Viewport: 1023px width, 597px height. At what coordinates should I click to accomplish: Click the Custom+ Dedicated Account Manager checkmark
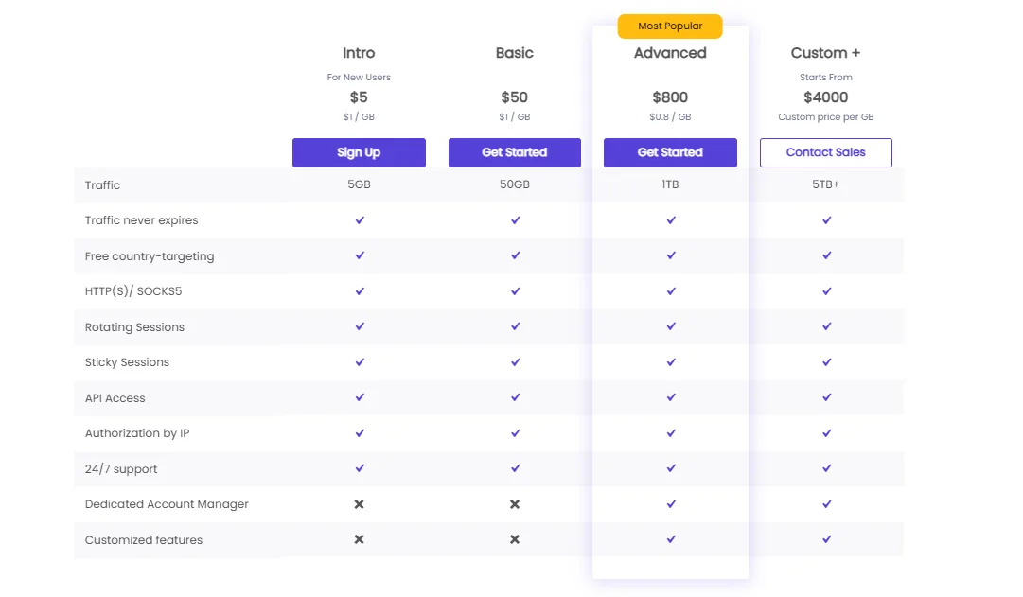click(826, 504)
